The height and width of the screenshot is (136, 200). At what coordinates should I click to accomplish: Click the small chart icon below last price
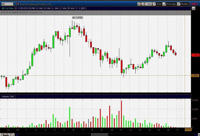(194, 8)
